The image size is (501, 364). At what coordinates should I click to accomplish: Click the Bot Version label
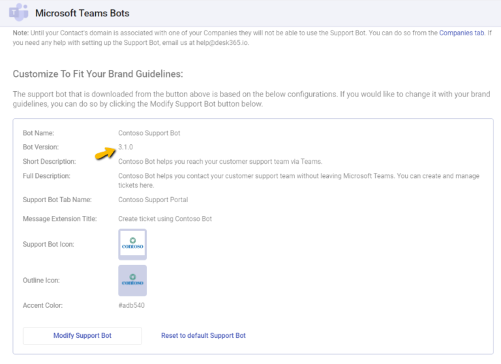click(x=40, y=147)
